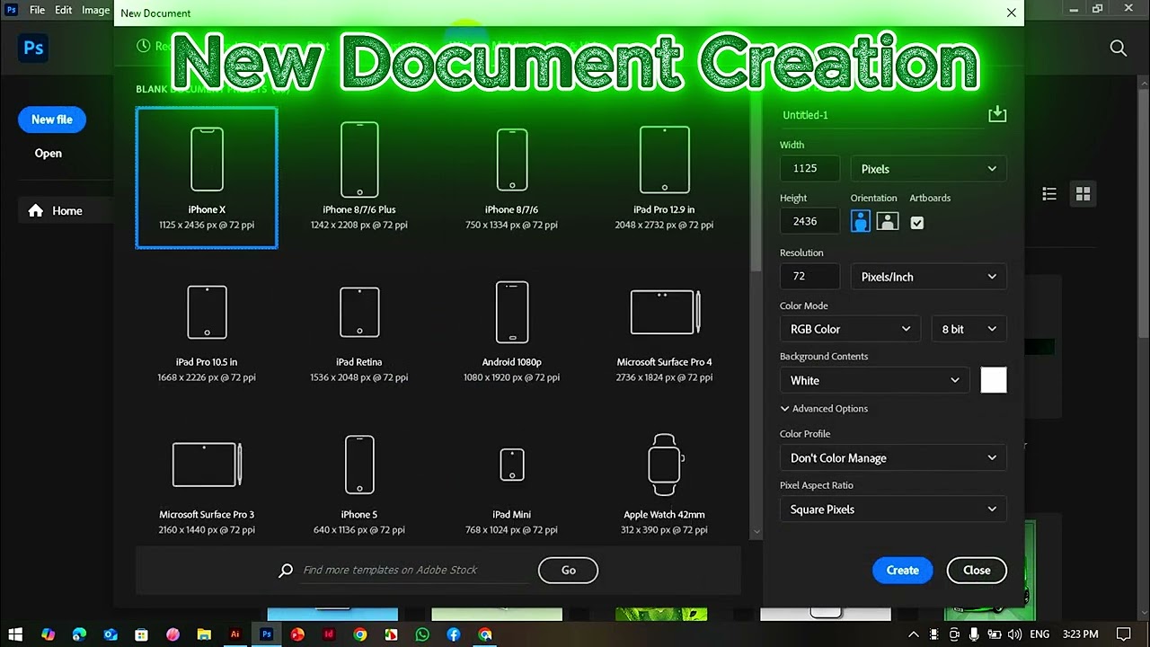This screenshot has width=1150, height=647.
Task: Click the search magnifier icon at top right
Action: (1118, 49)
